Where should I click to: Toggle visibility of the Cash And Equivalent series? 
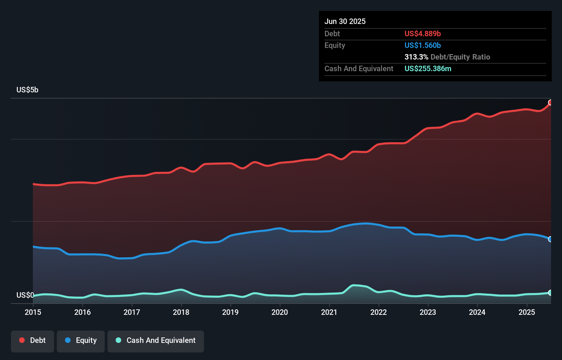[156, 341]
